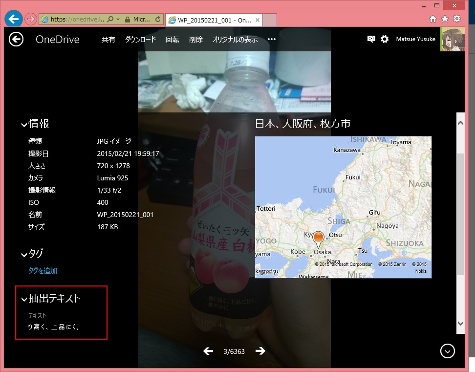The image size is (475, 372).
Task: Collapse the 情報 section
Action: pos(24,125)
